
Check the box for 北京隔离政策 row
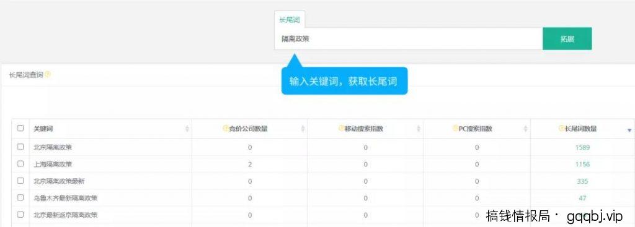tap(20, 147)
